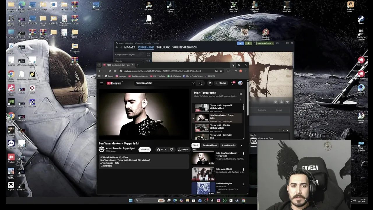Open Steam game info icon
The image size is (373, 210).
tap(281, 102)
